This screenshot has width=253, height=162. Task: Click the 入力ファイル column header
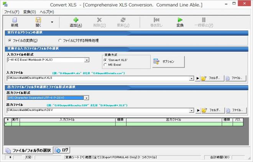point(67,120)
